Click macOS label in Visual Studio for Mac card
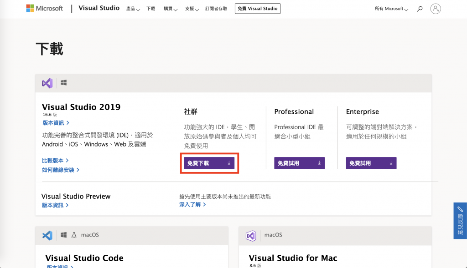 273,235
